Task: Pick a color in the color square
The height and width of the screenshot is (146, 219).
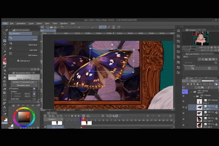Action: pos(24,117)
